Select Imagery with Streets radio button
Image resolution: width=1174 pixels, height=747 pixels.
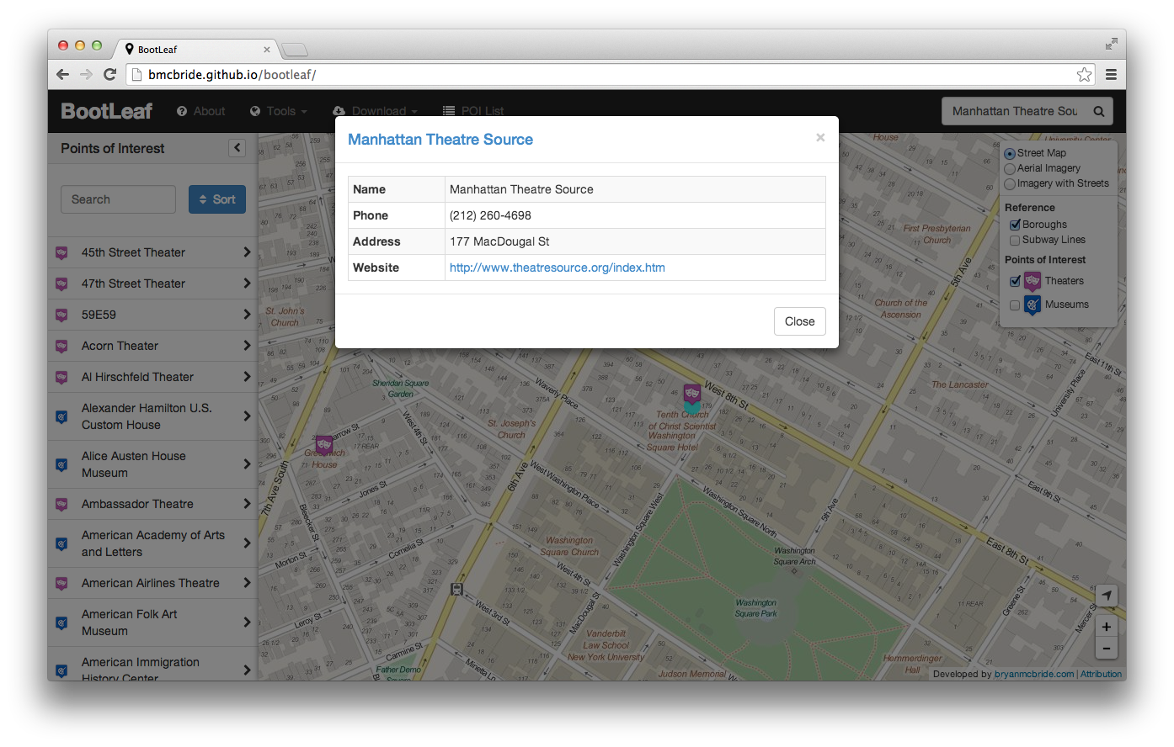point(1010,184)
